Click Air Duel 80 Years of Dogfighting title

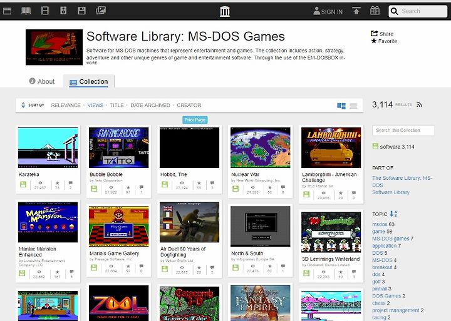(183, 252)
